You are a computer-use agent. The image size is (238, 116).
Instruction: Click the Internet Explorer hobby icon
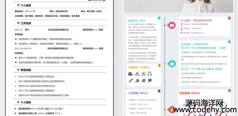tap(143, 81)
